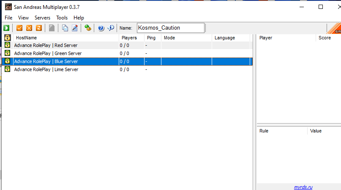Click the orange checkmark Add Server icon
341x190 pixels.
click(19, 28)
